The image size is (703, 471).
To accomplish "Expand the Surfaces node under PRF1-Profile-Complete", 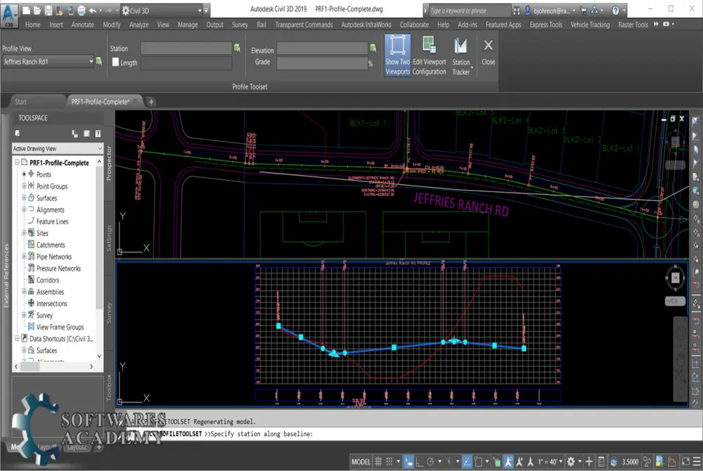I will coord(24,197).
